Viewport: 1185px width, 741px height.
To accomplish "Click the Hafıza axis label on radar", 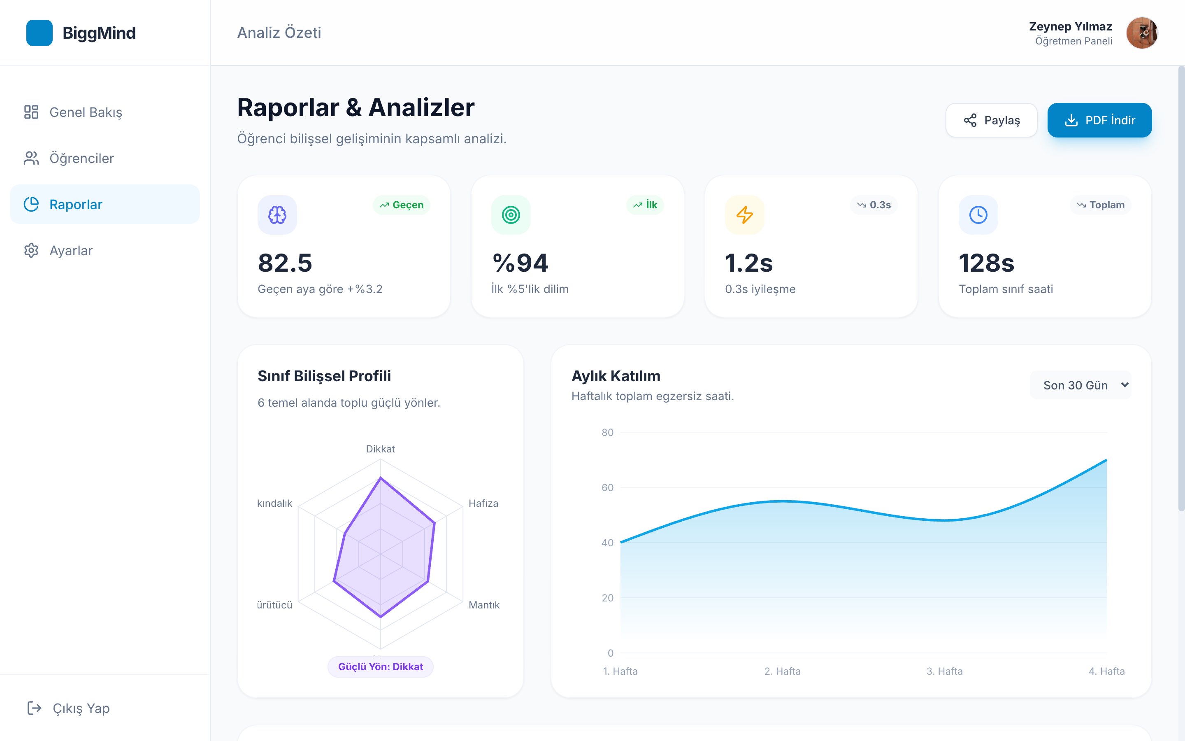I will click(x=483, y=503).
